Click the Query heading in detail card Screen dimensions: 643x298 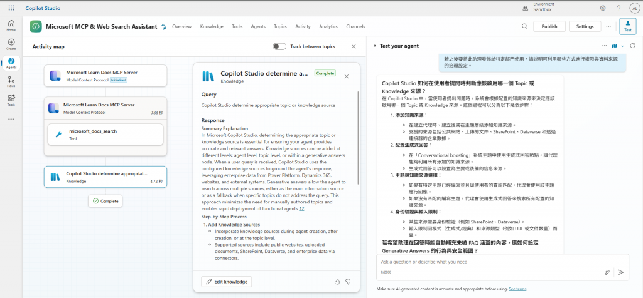208,95
